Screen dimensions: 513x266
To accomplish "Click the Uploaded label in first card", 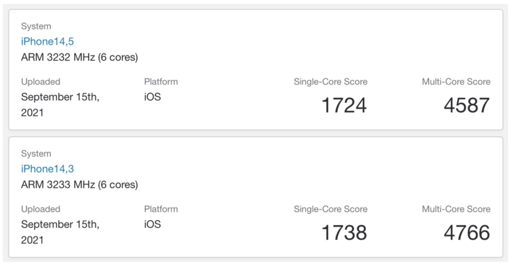I will 40,82.
